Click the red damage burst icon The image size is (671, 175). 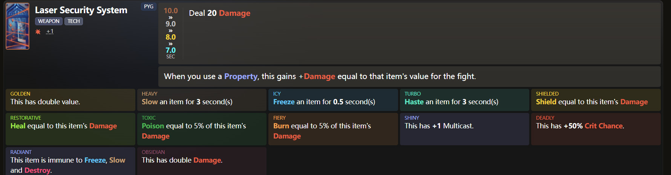38,32
